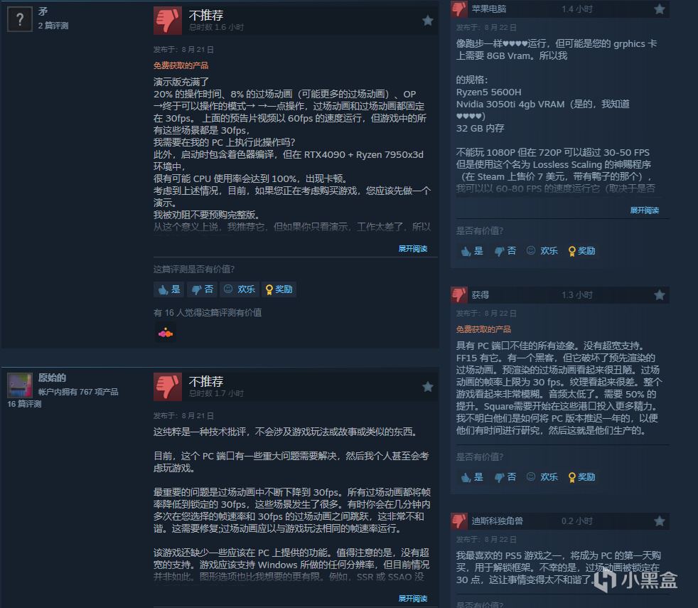Open the profile of user 原始的
This screenshot has height=608, width=698.
[52, 378]
